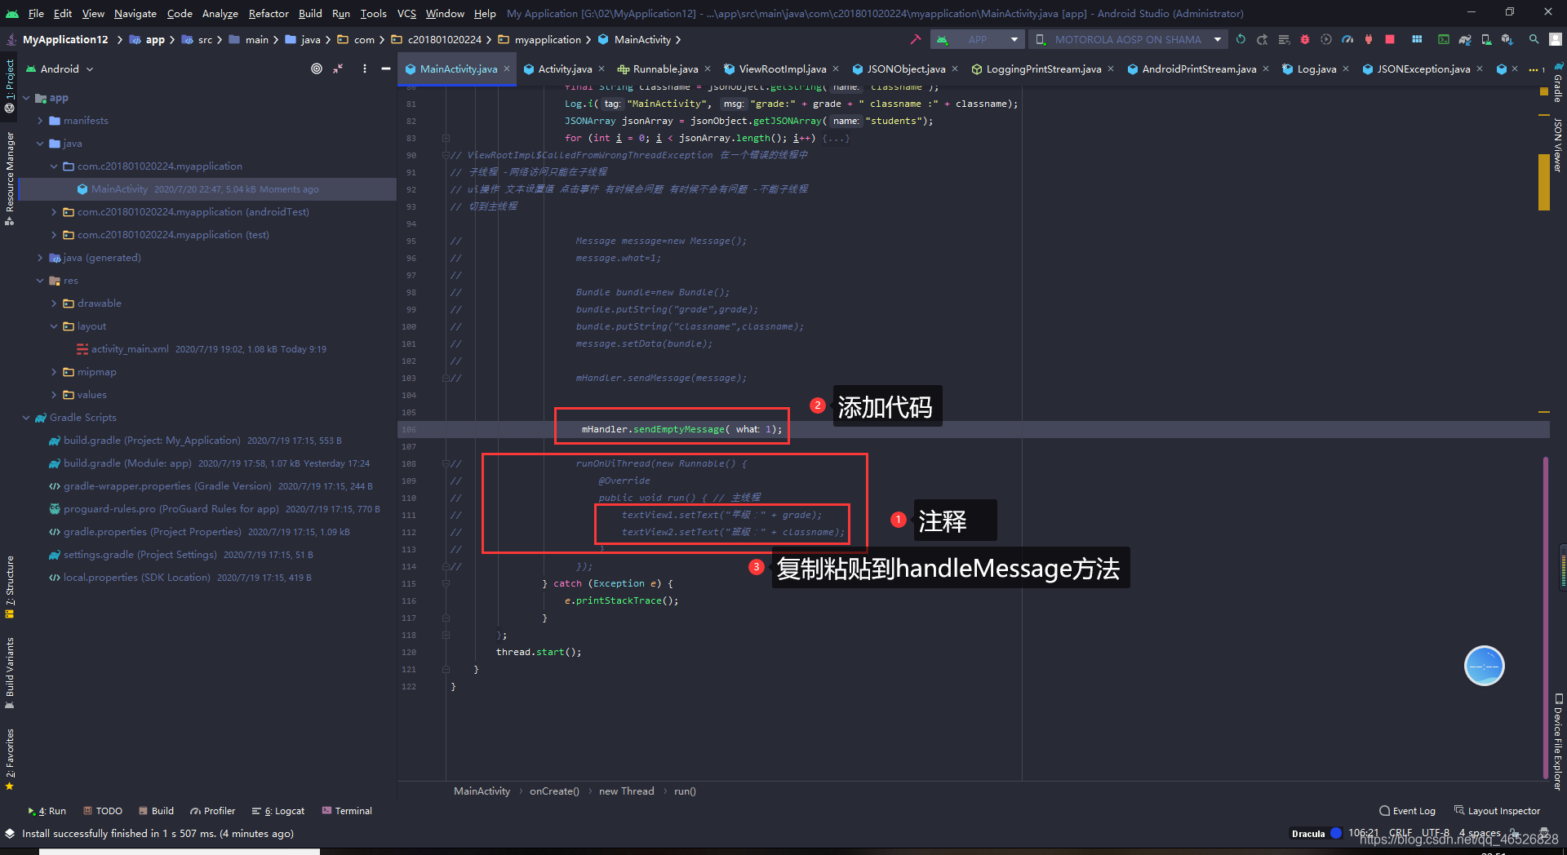Click the Run with Coverage icon
The width and height of the screenshot is (1567, 855).
tap(1326, 39)
